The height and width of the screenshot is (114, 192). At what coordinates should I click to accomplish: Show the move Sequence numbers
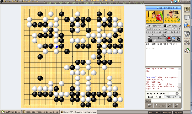click(157, 105)
